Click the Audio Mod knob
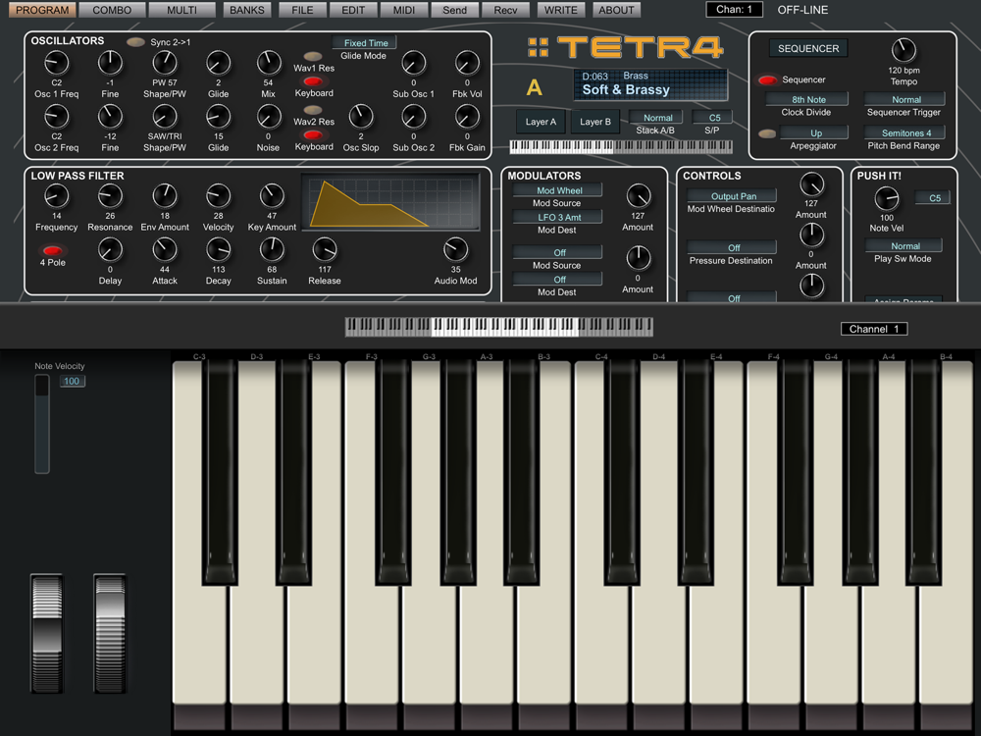Viewport: 981px width, 736px height. coord(455,249)
